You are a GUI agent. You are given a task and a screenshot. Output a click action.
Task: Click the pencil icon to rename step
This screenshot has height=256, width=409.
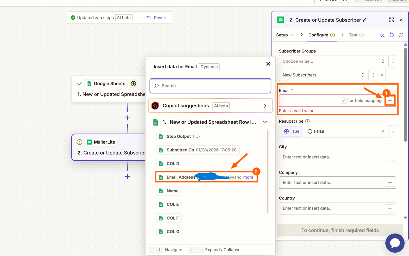coord(365,20)
